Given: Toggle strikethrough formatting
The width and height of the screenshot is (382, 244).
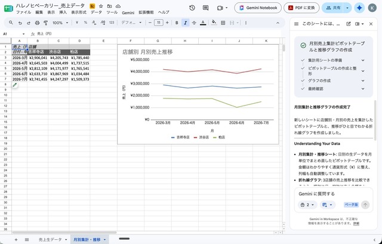Looking at the screenshot, I should click(194, 23).
